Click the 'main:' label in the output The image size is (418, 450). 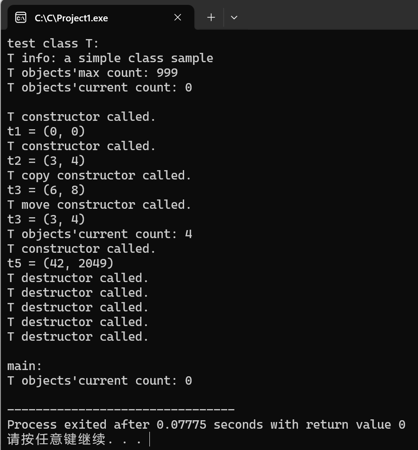click(24, 366)
